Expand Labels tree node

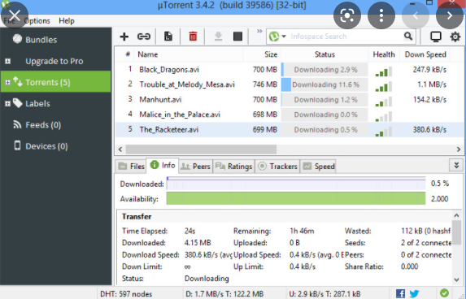8,104
